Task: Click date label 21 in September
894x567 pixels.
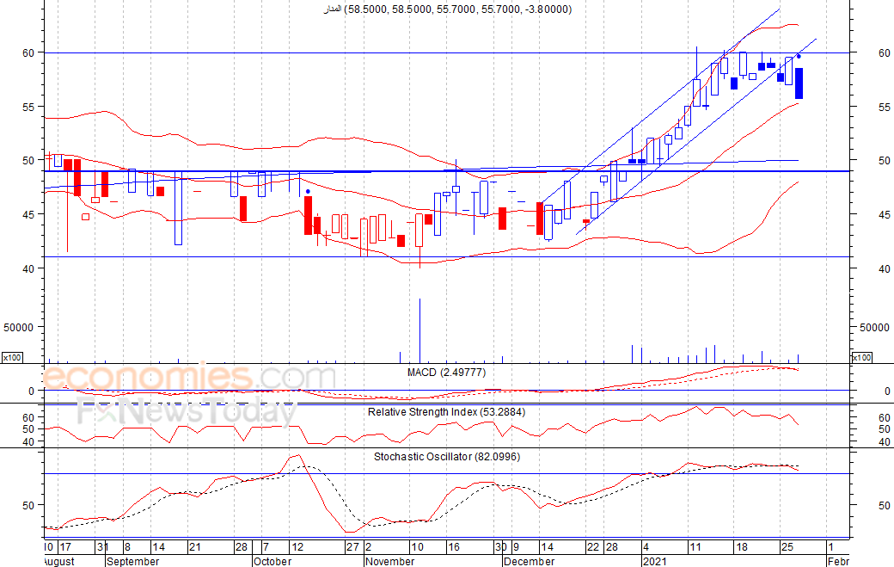Action: coord(195,547)
